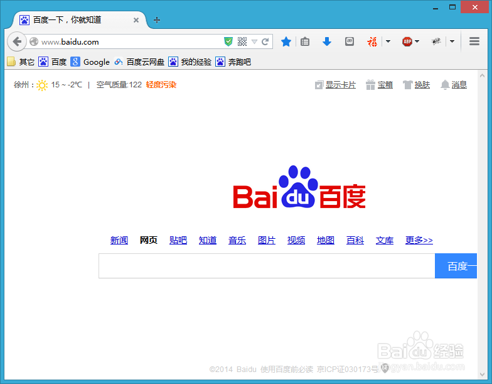Open the 视频 video link
Image resolution: width=492 pixels, height=384 pixels.
click(296, 240)
